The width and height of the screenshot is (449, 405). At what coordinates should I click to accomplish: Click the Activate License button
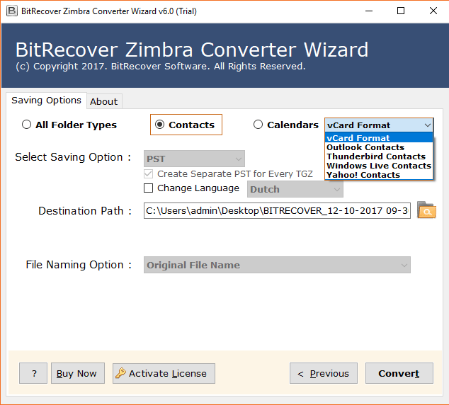pyautogui.click(x=164, y=373)
